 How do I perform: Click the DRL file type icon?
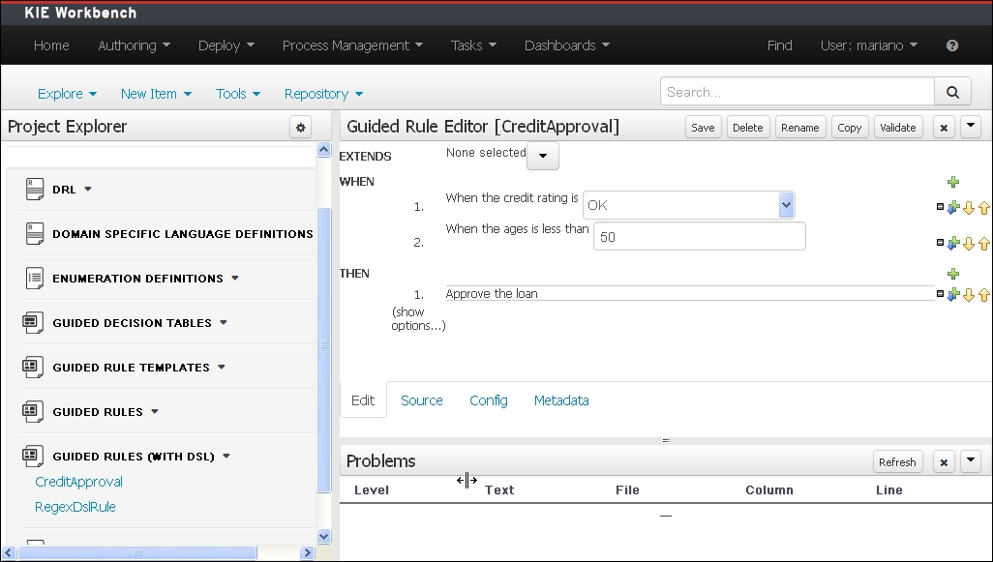click(34, 190)
